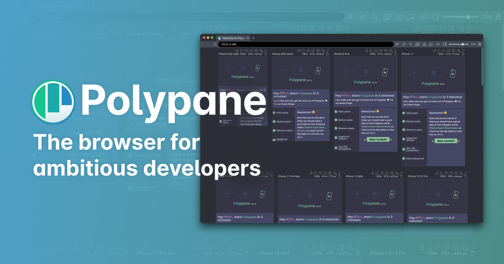Click the crossed tools icon above iPhone 11 pane

(x=454, y=50)
